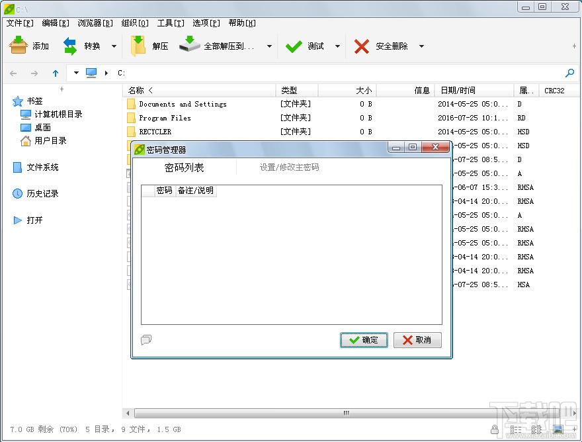Maximize the password manager dialog window
Viewport: 582px width, 442px height.
(413, 147)
